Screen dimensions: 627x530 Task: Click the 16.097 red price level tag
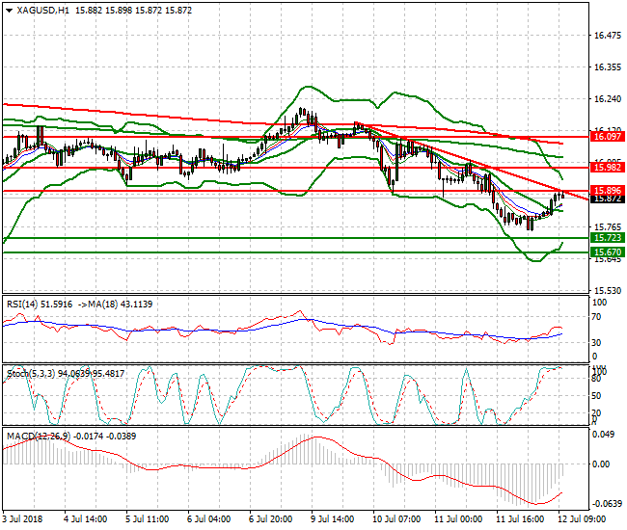click(605, 137)
